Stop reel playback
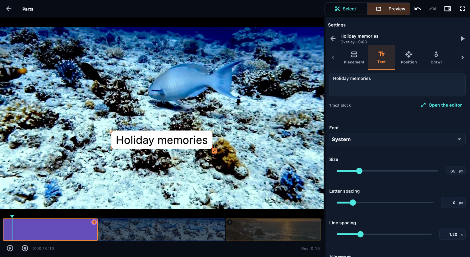 pos(25,248)
